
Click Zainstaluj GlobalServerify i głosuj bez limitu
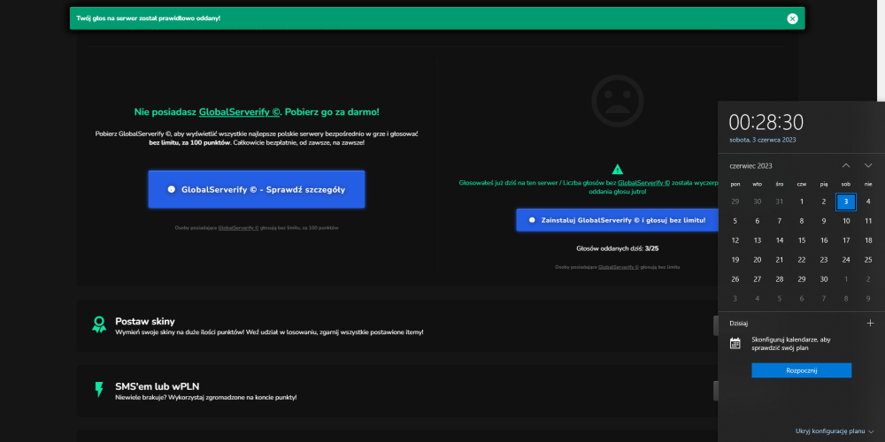point(617,220)
